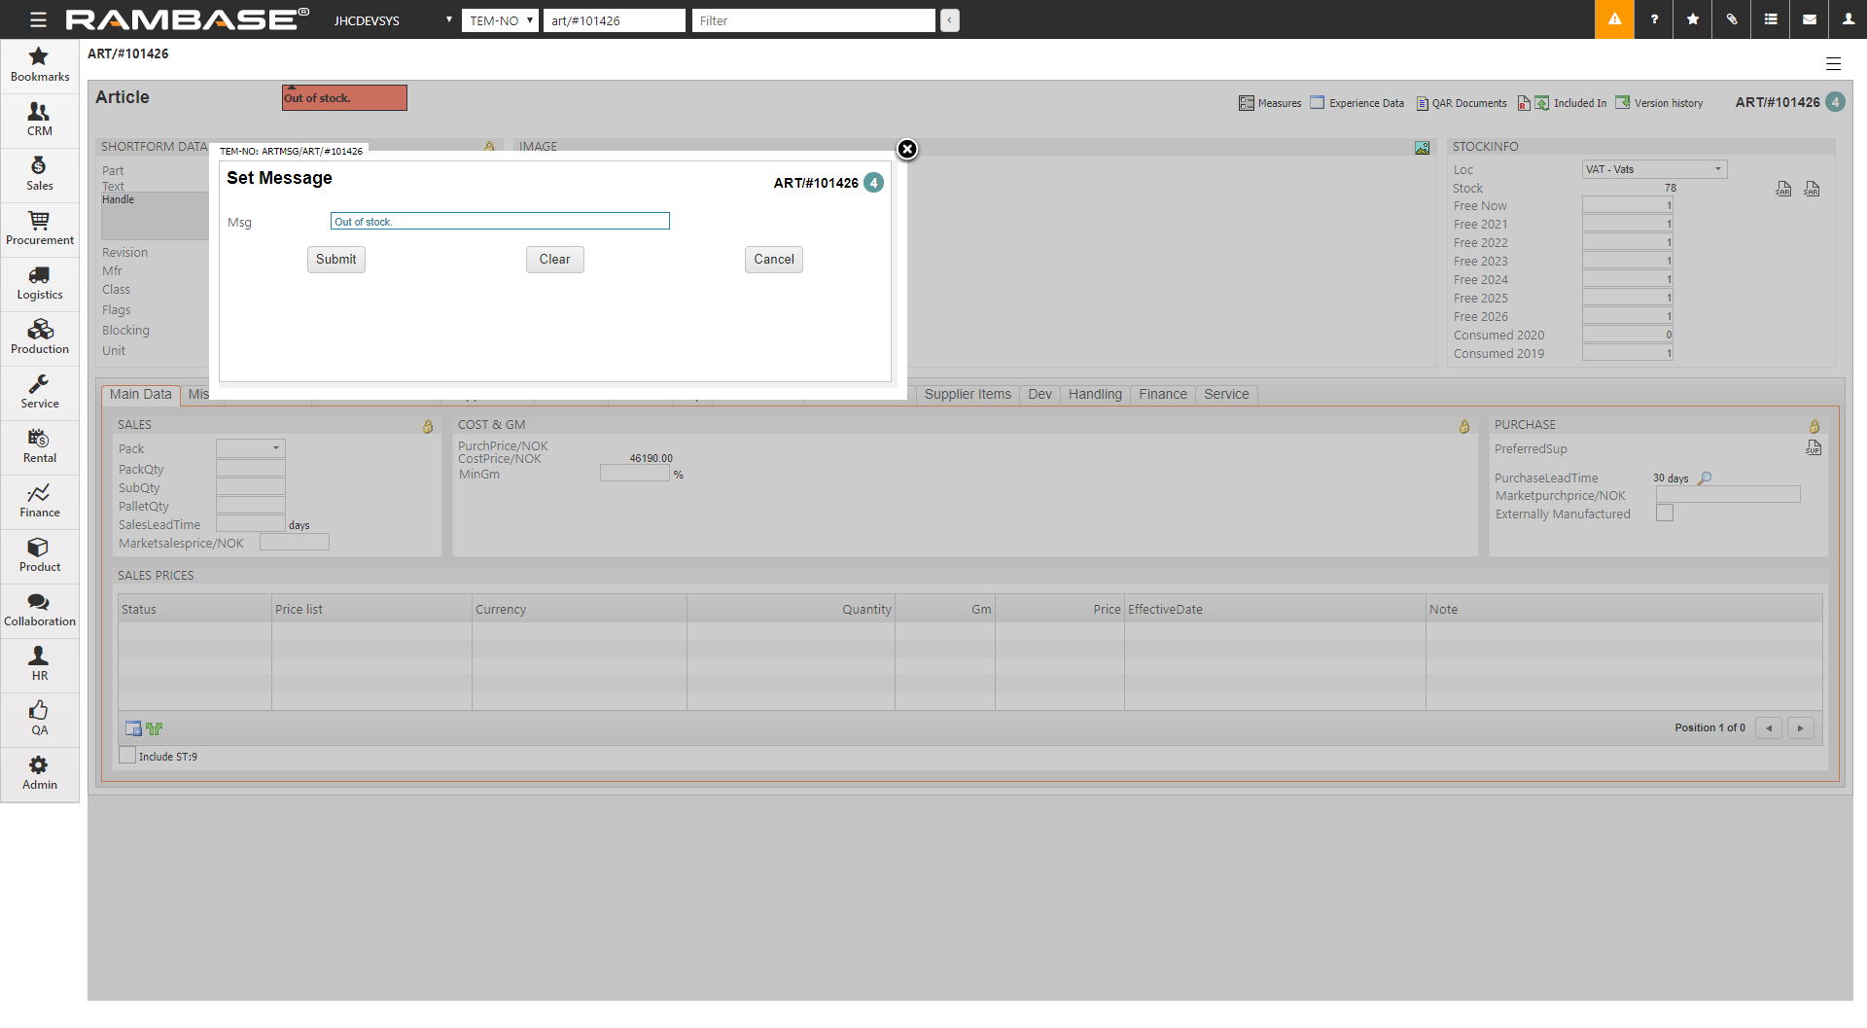Open help question mark icon

click(1654, 19)
